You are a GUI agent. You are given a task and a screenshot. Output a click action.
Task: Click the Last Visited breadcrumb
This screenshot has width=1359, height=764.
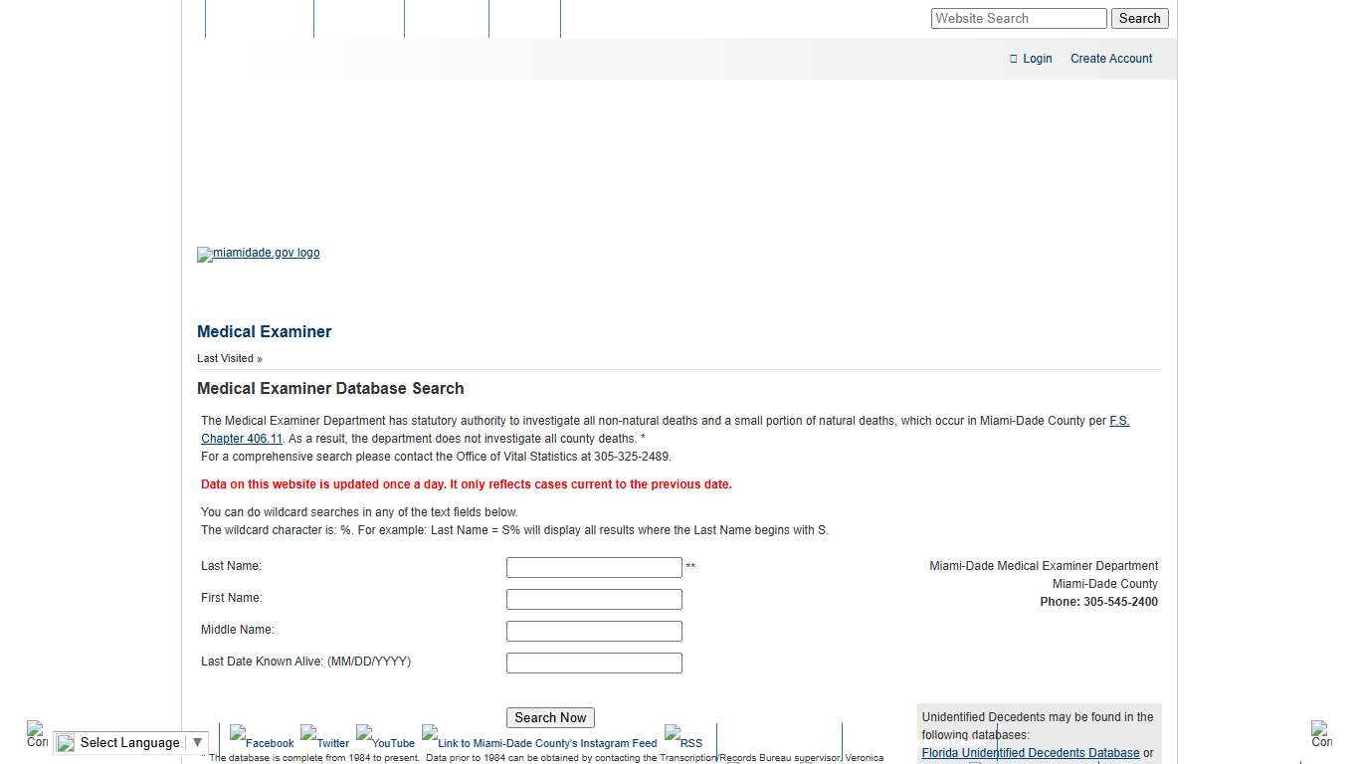(225, 358)
